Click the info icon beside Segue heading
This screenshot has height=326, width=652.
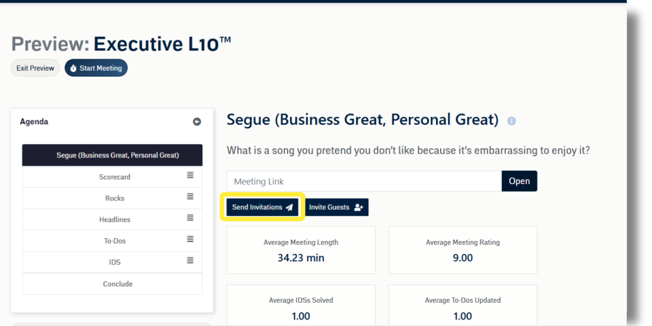(x=512, y=121)
